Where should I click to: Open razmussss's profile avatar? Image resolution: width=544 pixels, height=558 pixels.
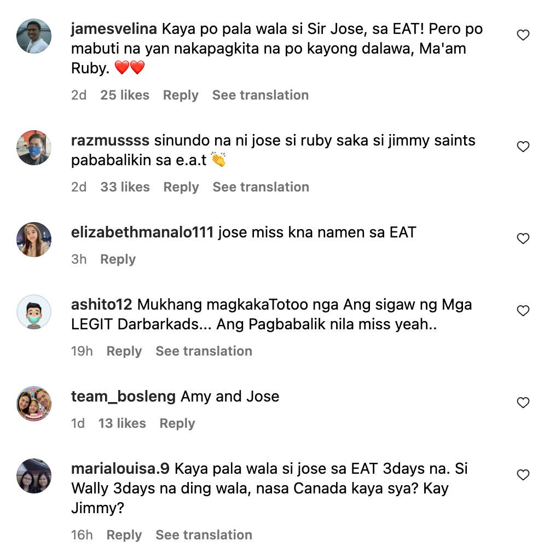[x=33, y=147]
